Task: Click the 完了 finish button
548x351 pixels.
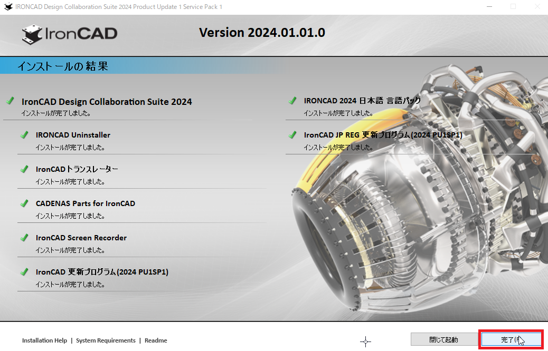Action: pos(512,339)
